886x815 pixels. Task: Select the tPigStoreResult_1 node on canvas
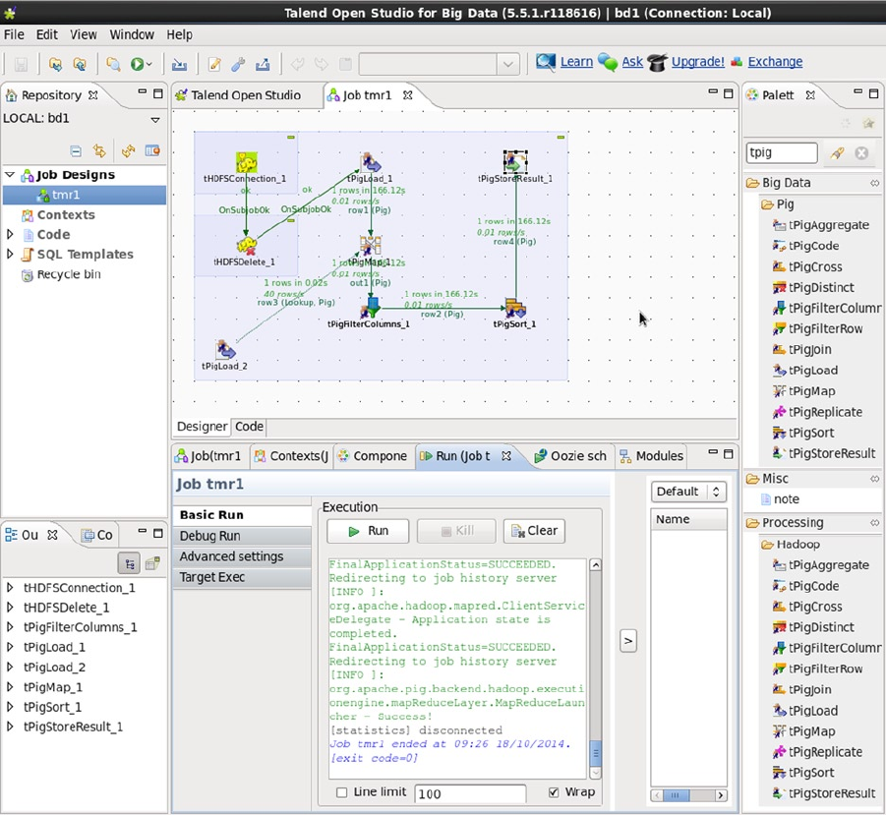pyautogui.click(x=515, y=161)
